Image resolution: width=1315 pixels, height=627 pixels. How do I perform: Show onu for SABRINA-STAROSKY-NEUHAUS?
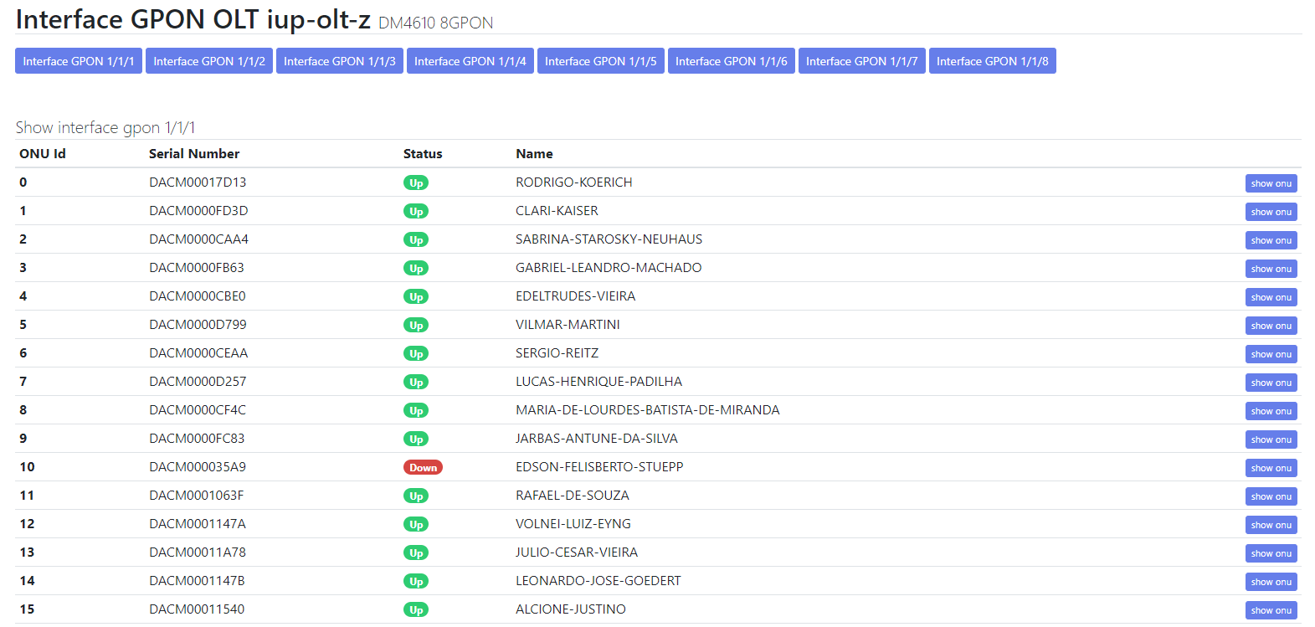click(x=1271, y=240)
